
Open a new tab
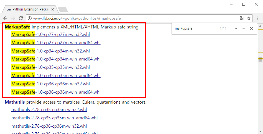point(63,10)
